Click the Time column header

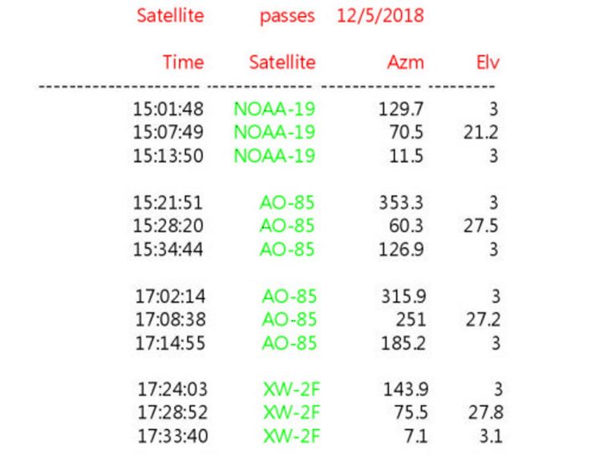(x=183, y=62)
